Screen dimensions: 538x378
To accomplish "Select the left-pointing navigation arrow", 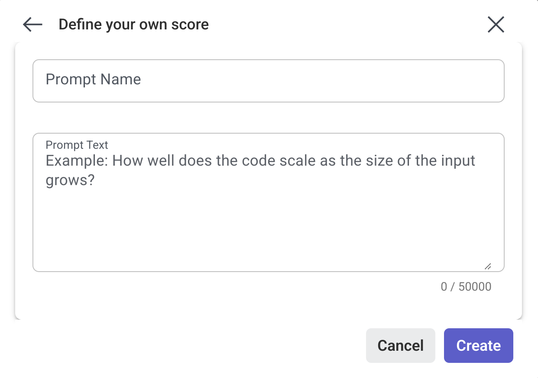I will (x=32, y=25).
